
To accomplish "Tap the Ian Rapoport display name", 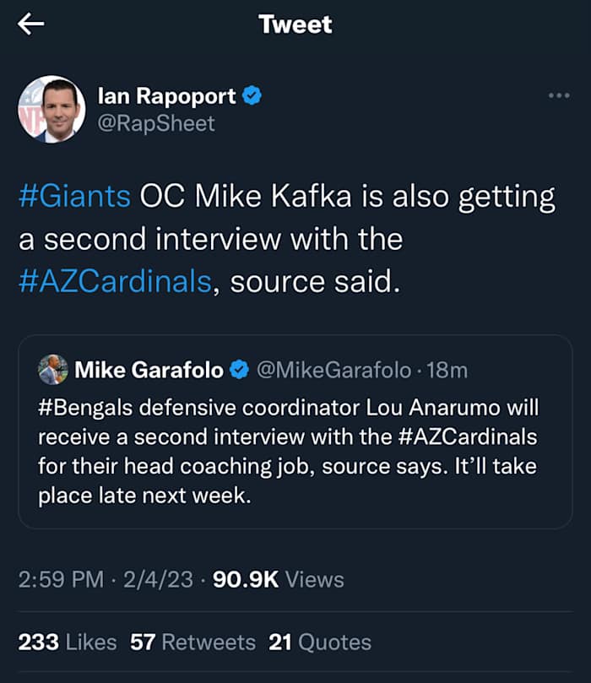I will (167, 96).
